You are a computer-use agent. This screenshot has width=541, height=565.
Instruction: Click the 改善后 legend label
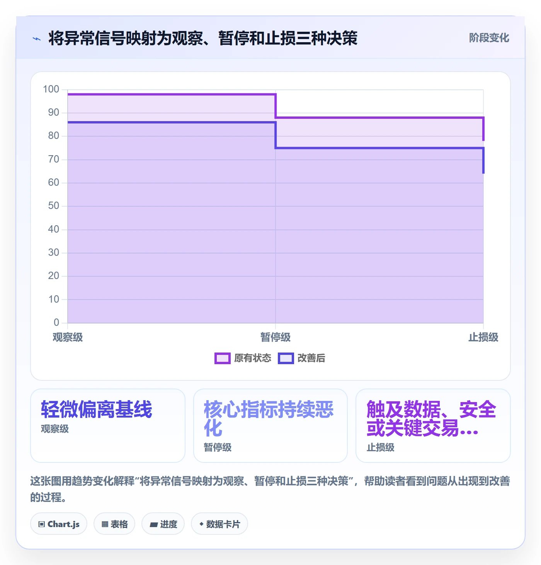(311, 358)
